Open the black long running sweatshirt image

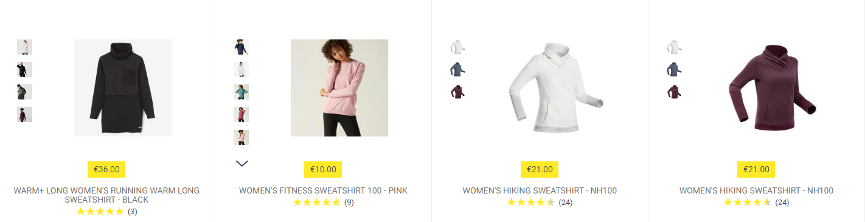click(123, 88)
